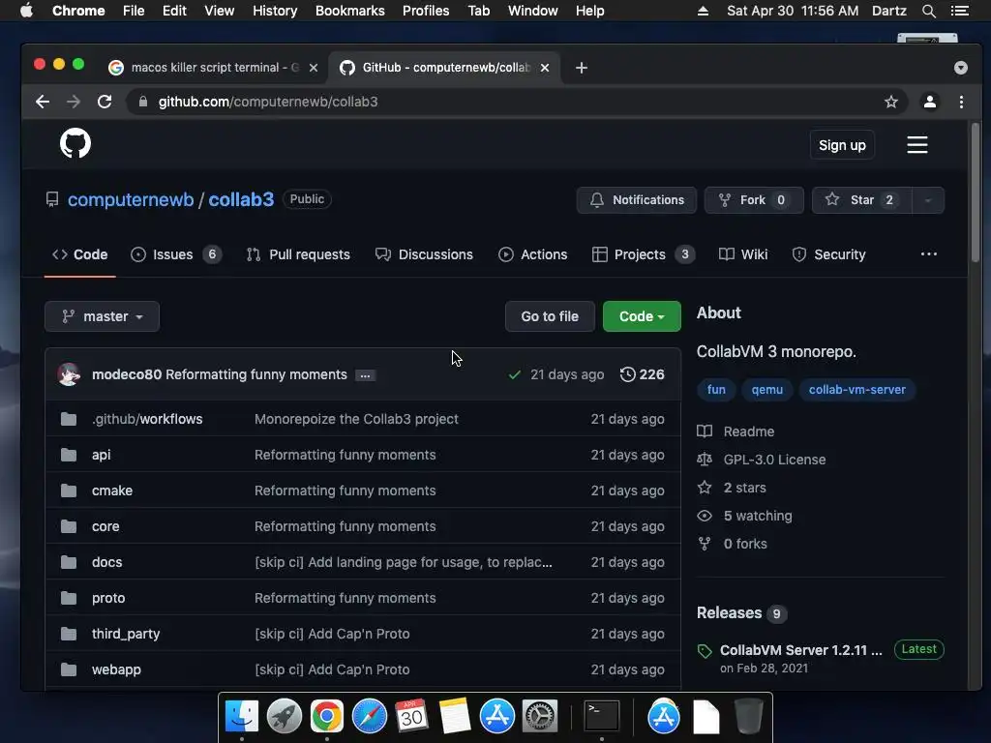Switch to the Pull requests tab
Image resolution: width=991 pixels, height=743 pixels.
pyautogui.click(x=298, y=254)
